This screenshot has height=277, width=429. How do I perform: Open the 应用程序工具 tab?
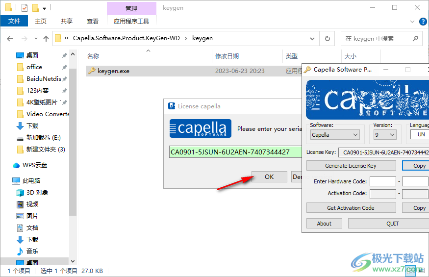(x=131, y=22)
